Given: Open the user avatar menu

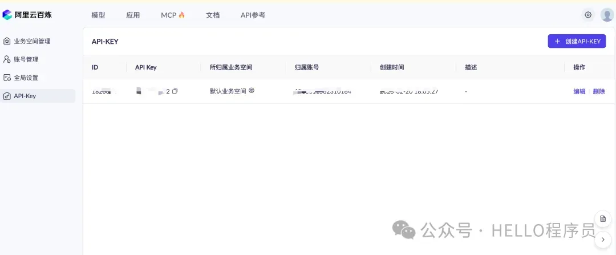Looking at the screenshot, I should 607,15.
